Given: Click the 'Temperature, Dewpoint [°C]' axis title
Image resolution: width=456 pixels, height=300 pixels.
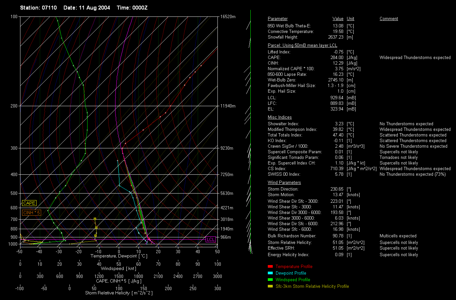Looking at the screenshot, I should (x=119, y=256).
